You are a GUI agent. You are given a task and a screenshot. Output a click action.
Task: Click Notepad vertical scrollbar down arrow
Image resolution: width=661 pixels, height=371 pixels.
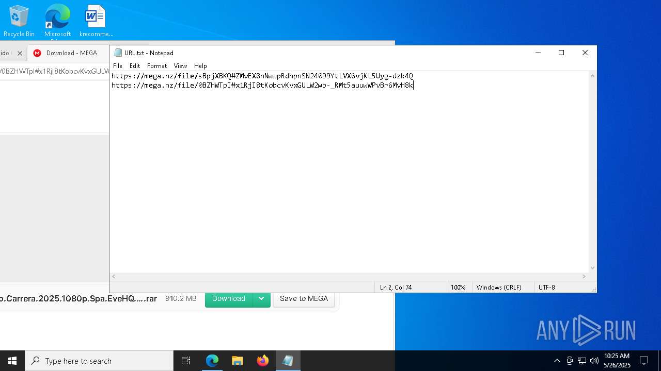click(x=592, y=267)
